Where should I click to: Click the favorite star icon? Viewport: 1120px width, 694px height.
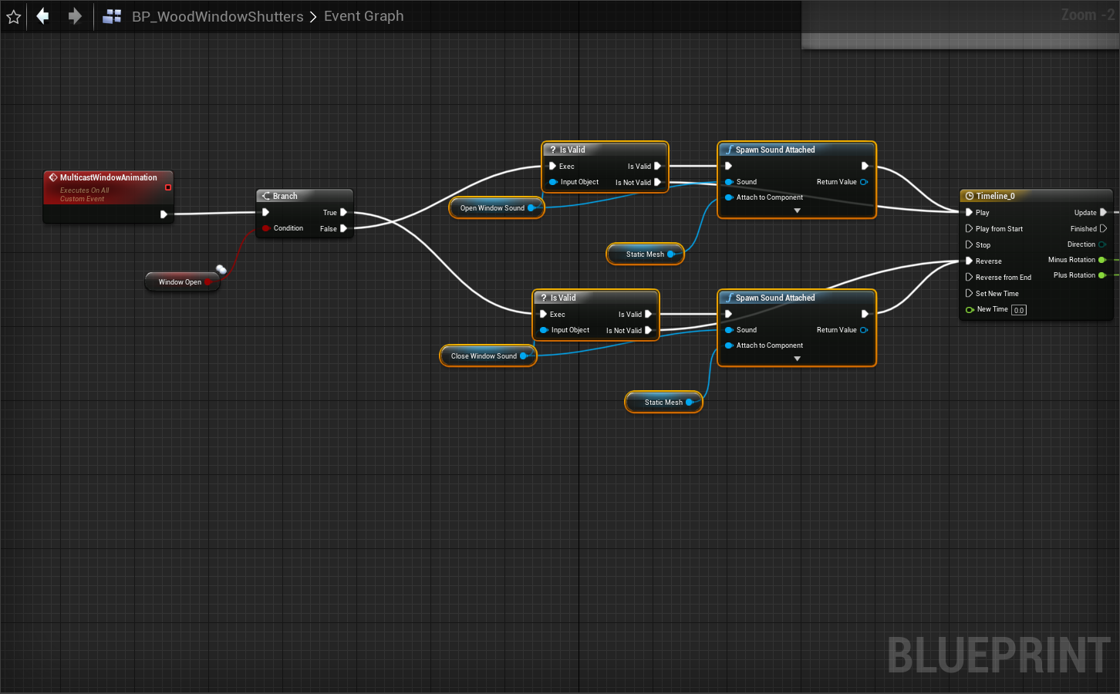[14, 16]
